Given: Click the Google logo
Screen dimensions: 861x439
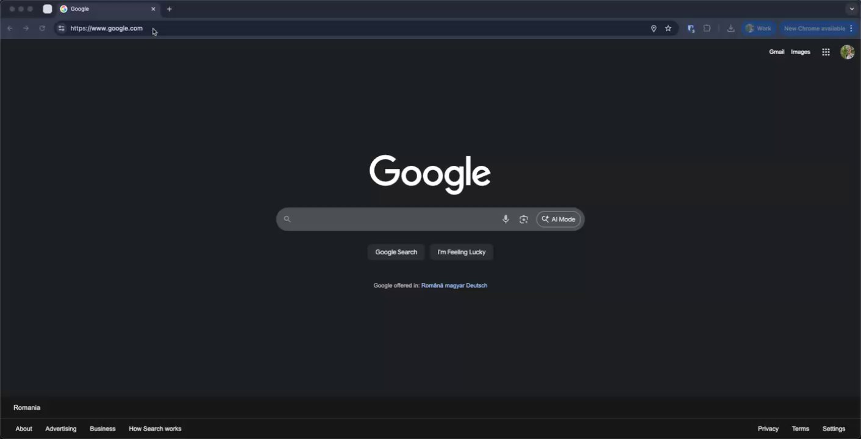Looking at the screenshot, I should point(430,174).
